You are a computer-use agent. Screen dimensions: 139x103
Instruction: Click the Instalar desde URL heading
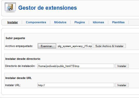click(18, 78)
